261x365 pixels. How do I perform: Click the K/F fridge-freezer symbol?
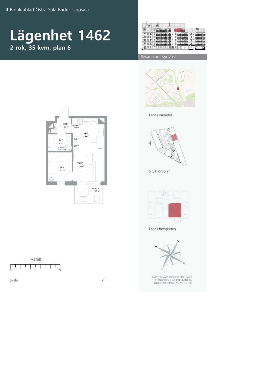point(76,139)
